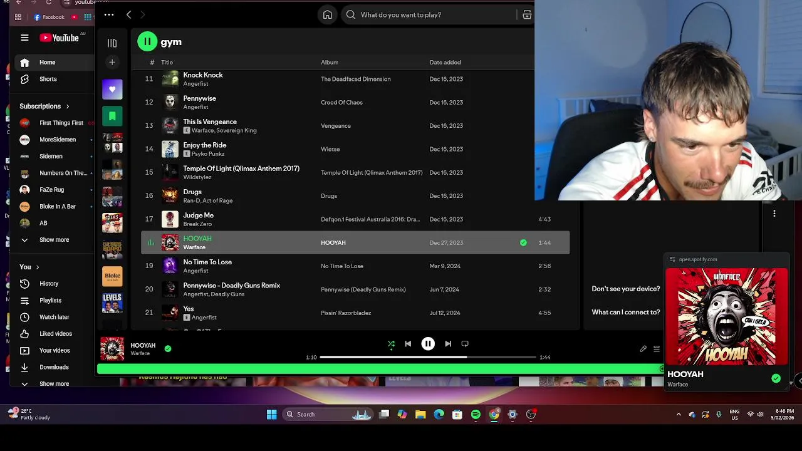The image size is (802, 451).
Task: Open the Bloke playlist tile in the sidebar
Action: [x=112, y=276]
